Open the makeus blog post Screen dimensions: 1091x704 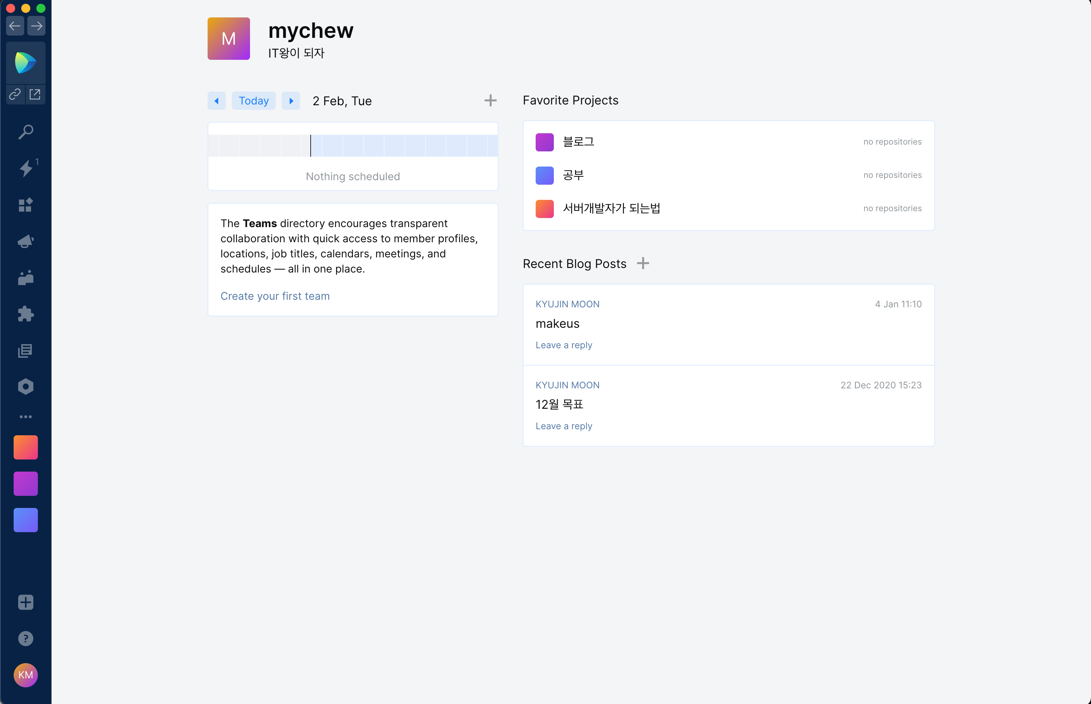click(x=557, y=324)
